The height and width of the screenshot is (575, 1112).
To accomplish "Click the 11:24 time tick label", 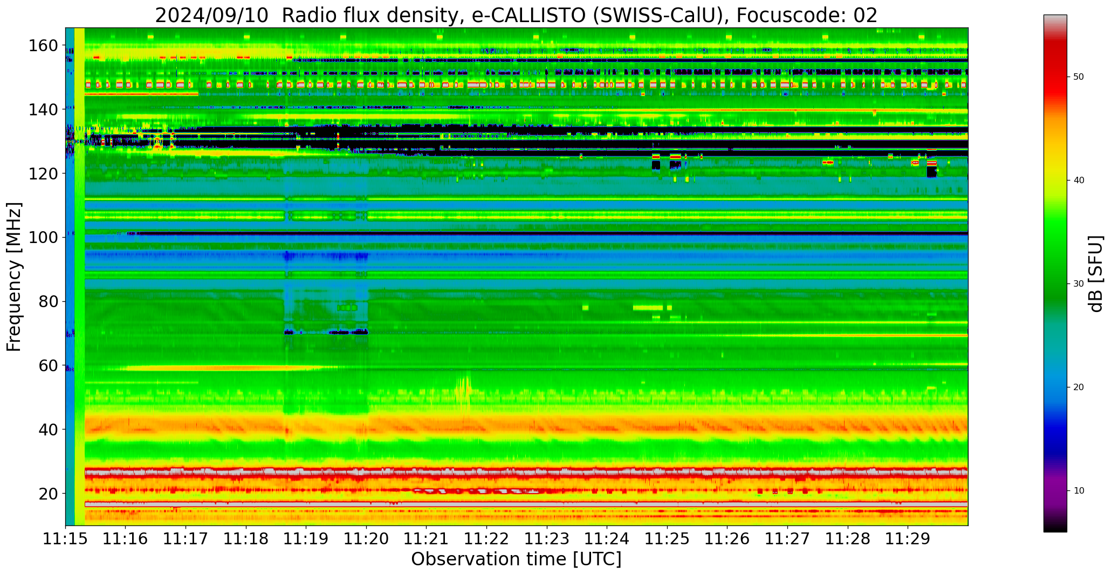I will (x=607, y=539).
